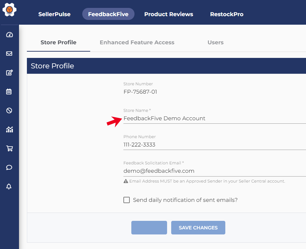Screen dimensions: 306x249
Task: Click the shopping cart icon in sidebar
Action: coord(9,148)
